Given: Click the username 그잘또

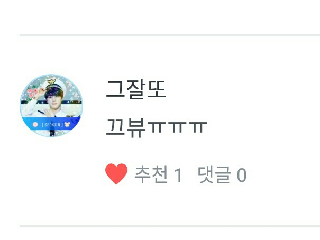Looking at the screenshot, I should [136, 90].
